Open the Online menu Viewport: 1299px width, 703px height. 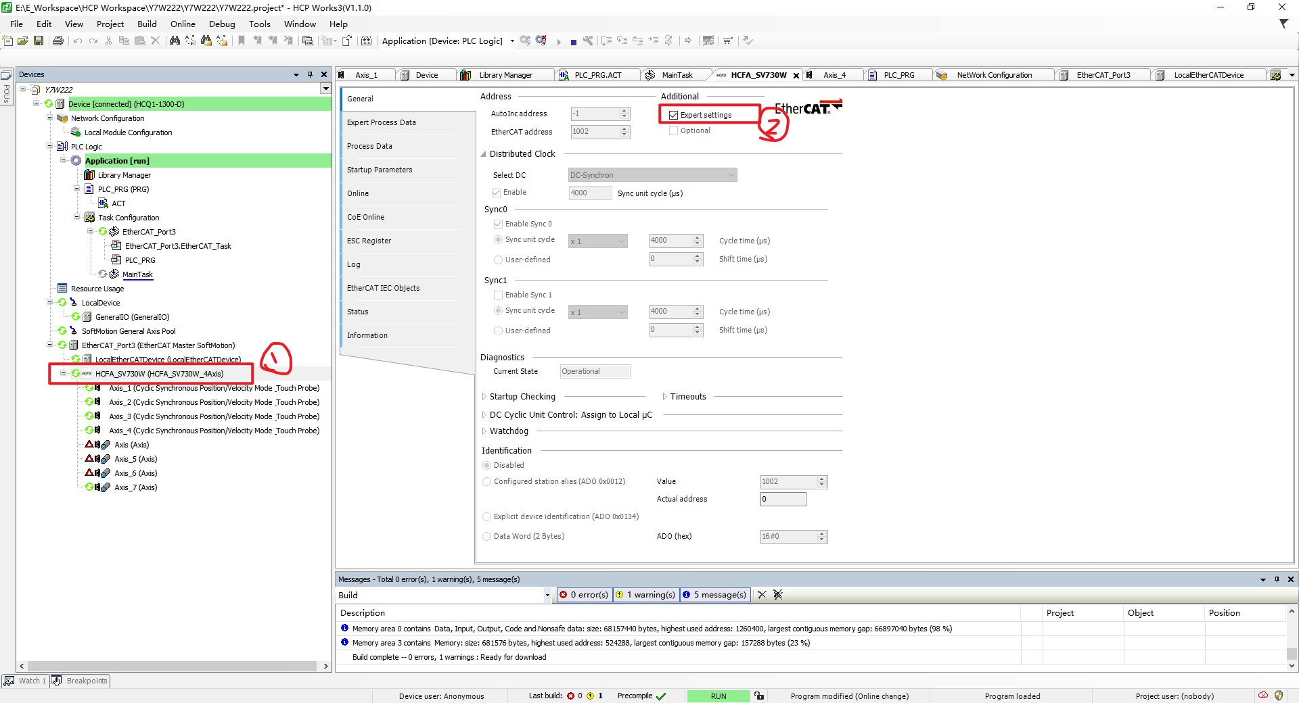click(183, 24)
